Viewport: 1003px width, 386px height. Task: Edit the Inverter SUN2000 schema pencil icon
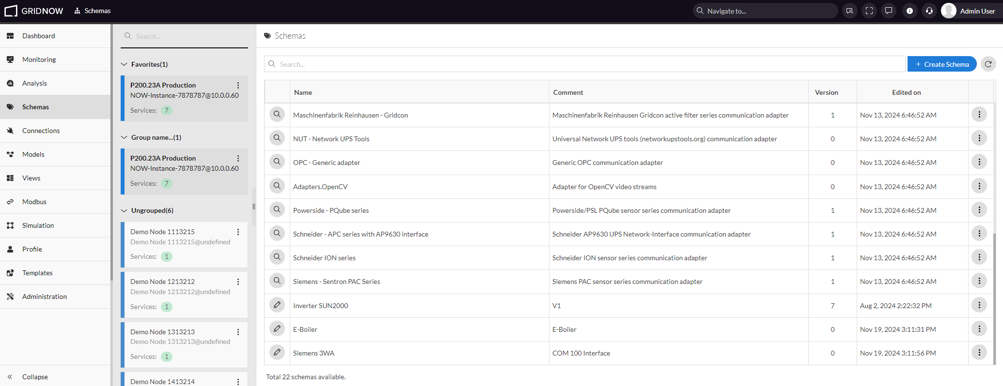277,305
